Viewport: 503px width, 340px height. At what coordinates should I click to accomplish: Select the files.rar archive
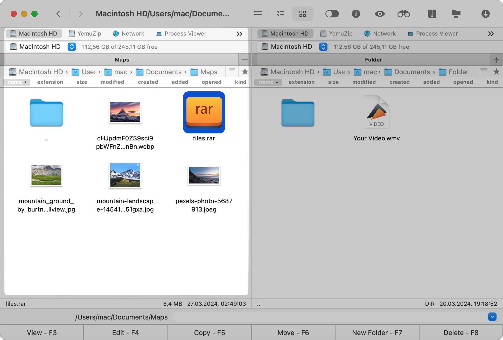pos(204,112)
